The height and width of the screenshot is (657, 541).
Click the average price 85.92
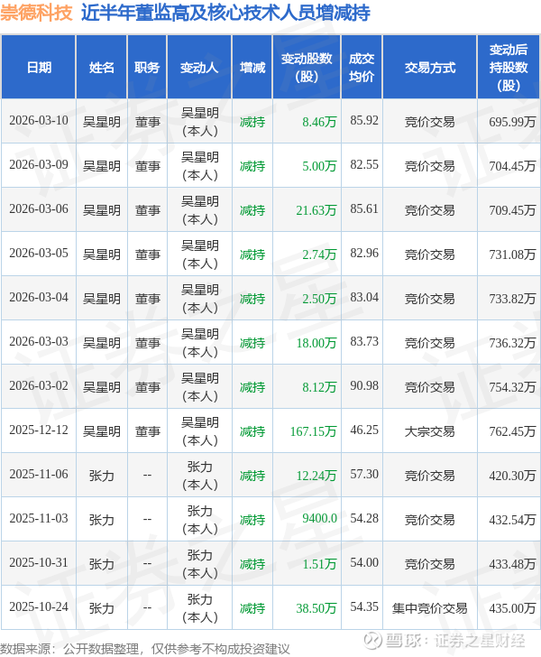point(364,121)
